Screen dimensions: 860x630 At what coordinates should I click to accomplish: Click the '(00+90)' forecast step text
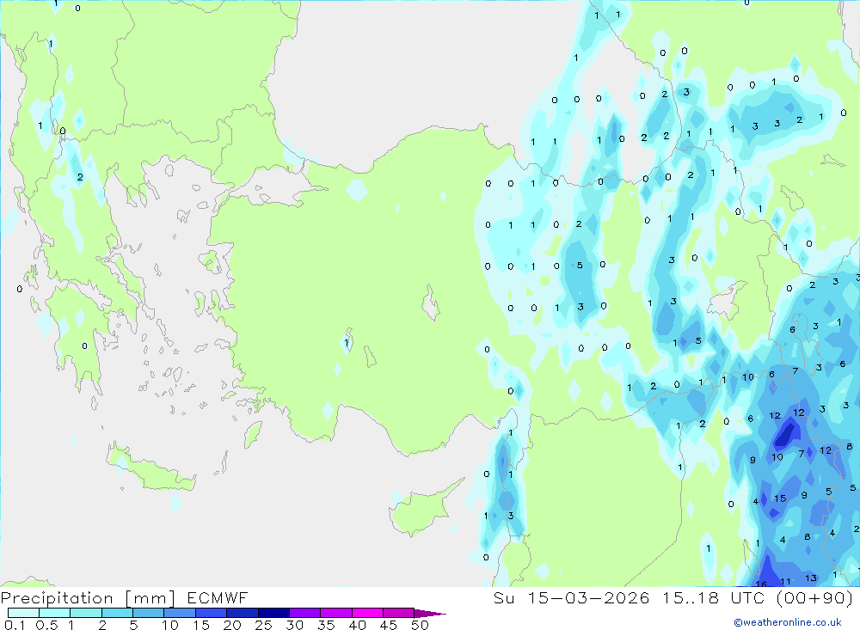click(x=815, y=597)
